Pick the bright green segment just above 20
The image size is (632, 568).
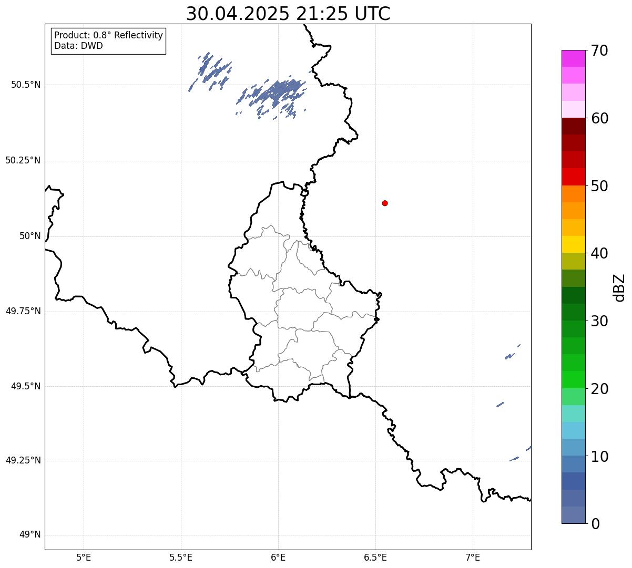(x=573, y=380)
